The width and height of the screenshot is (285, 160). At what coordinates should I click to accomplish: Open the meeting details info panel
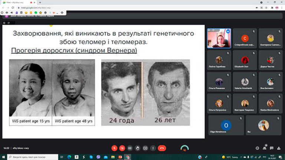pyautogui.click(x=258, y=148)
